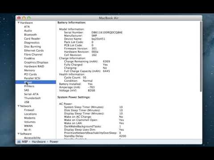Click the Wake on AC Change label
The image size is (214, 160).
(78, 117)
